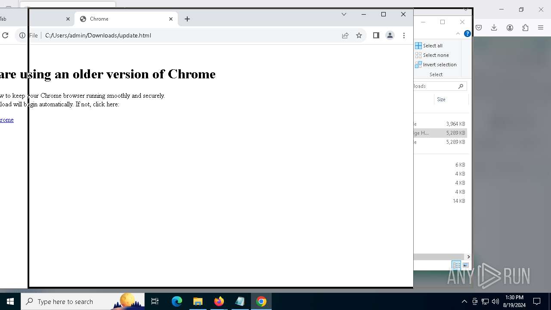View site information icon next to File

click(x=22, y=35)
